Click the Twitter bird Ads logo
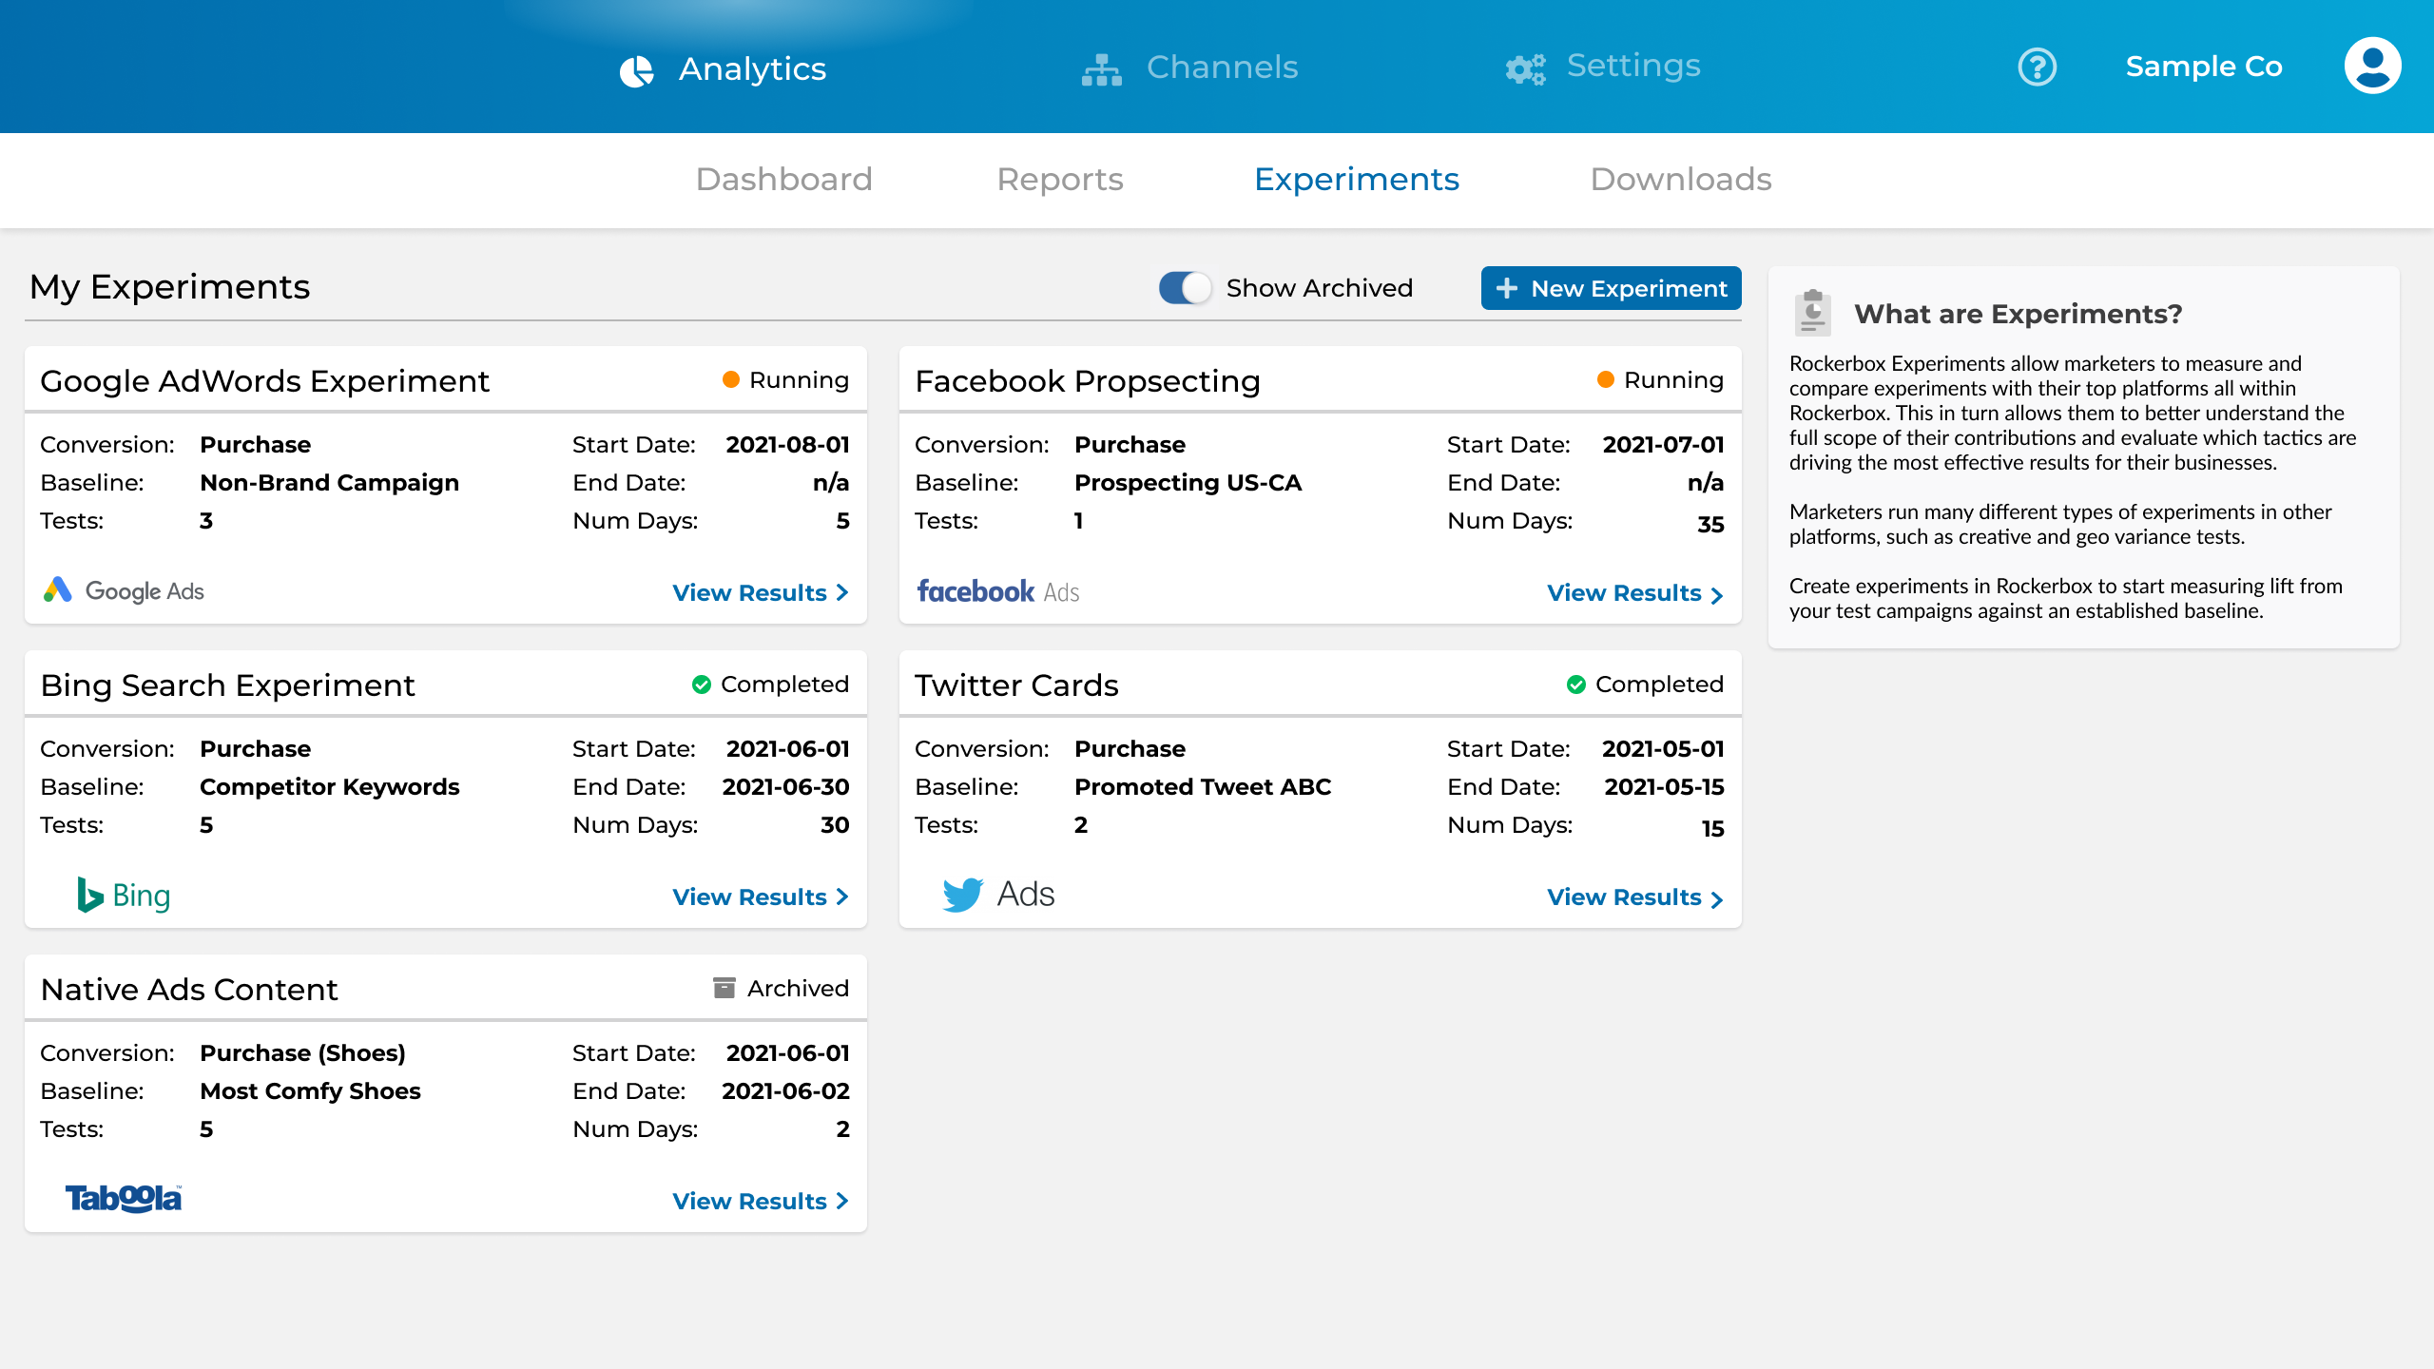 [997, 895]
